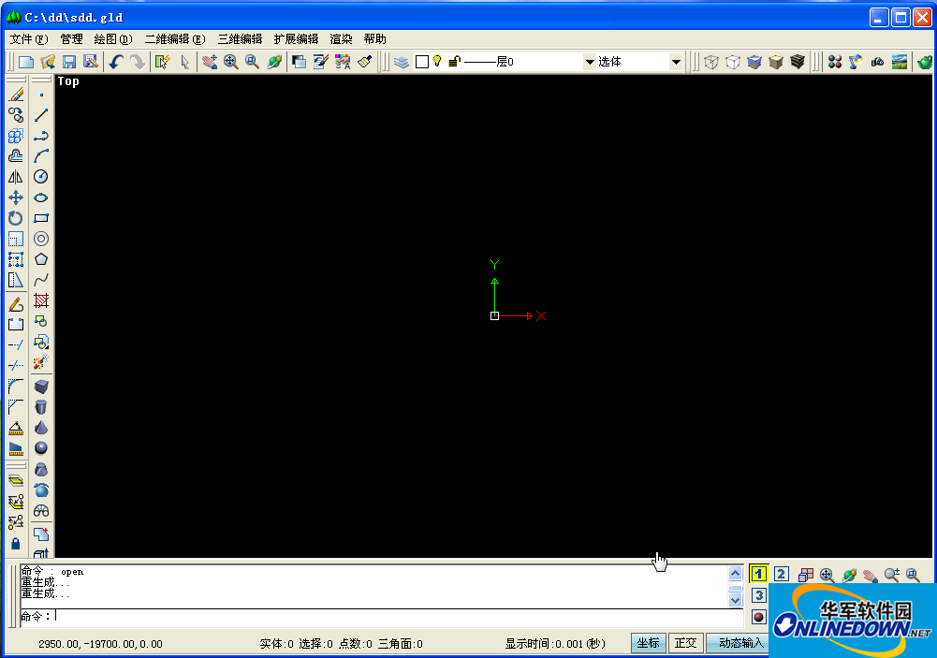Click the 'open' text in the command history
The height and width of the screenshot is (658, 937).
(x=72, y=572)
